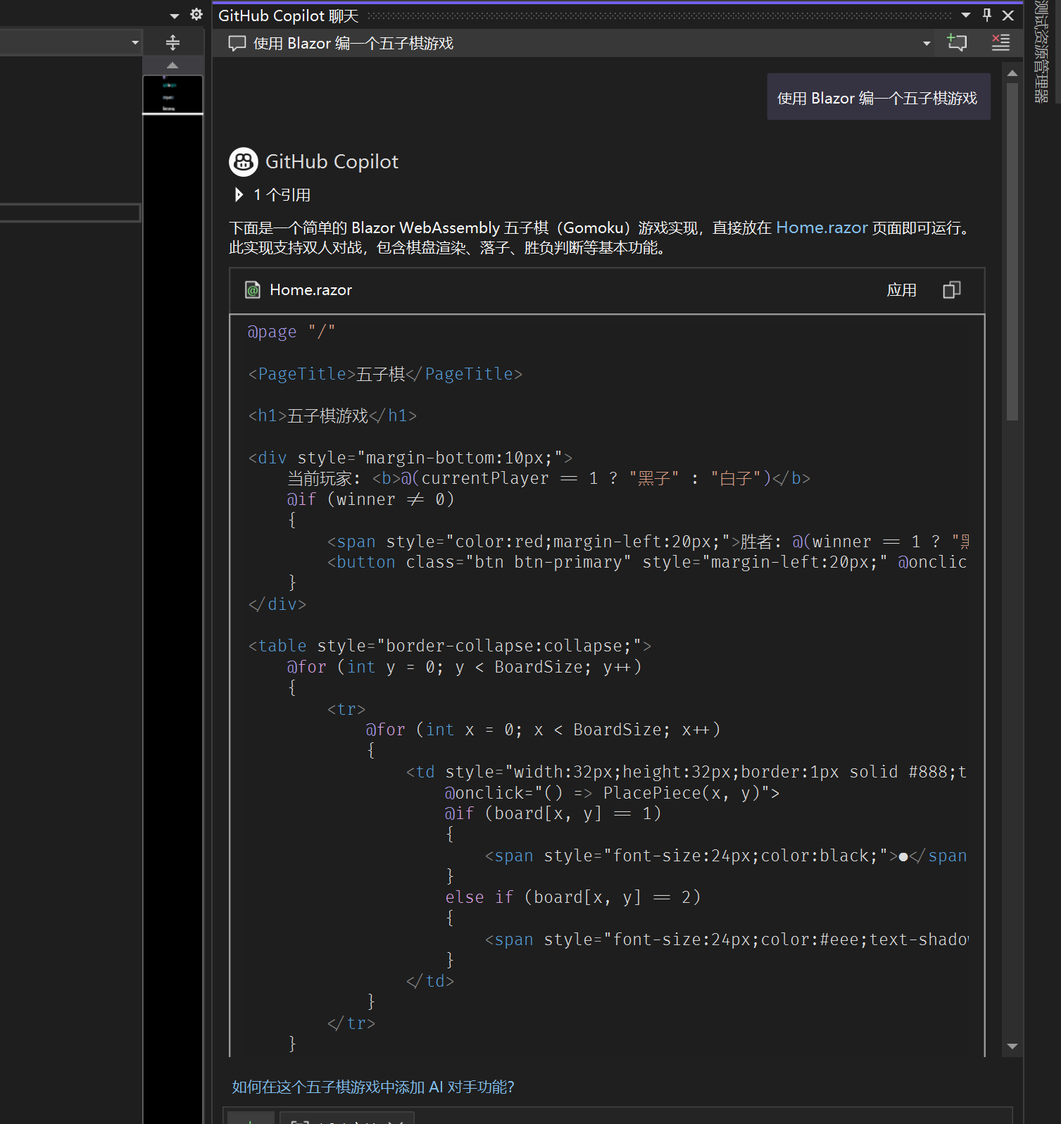Click the split editor icon
Viewport: 1061px width, 1124px height.
172,43
